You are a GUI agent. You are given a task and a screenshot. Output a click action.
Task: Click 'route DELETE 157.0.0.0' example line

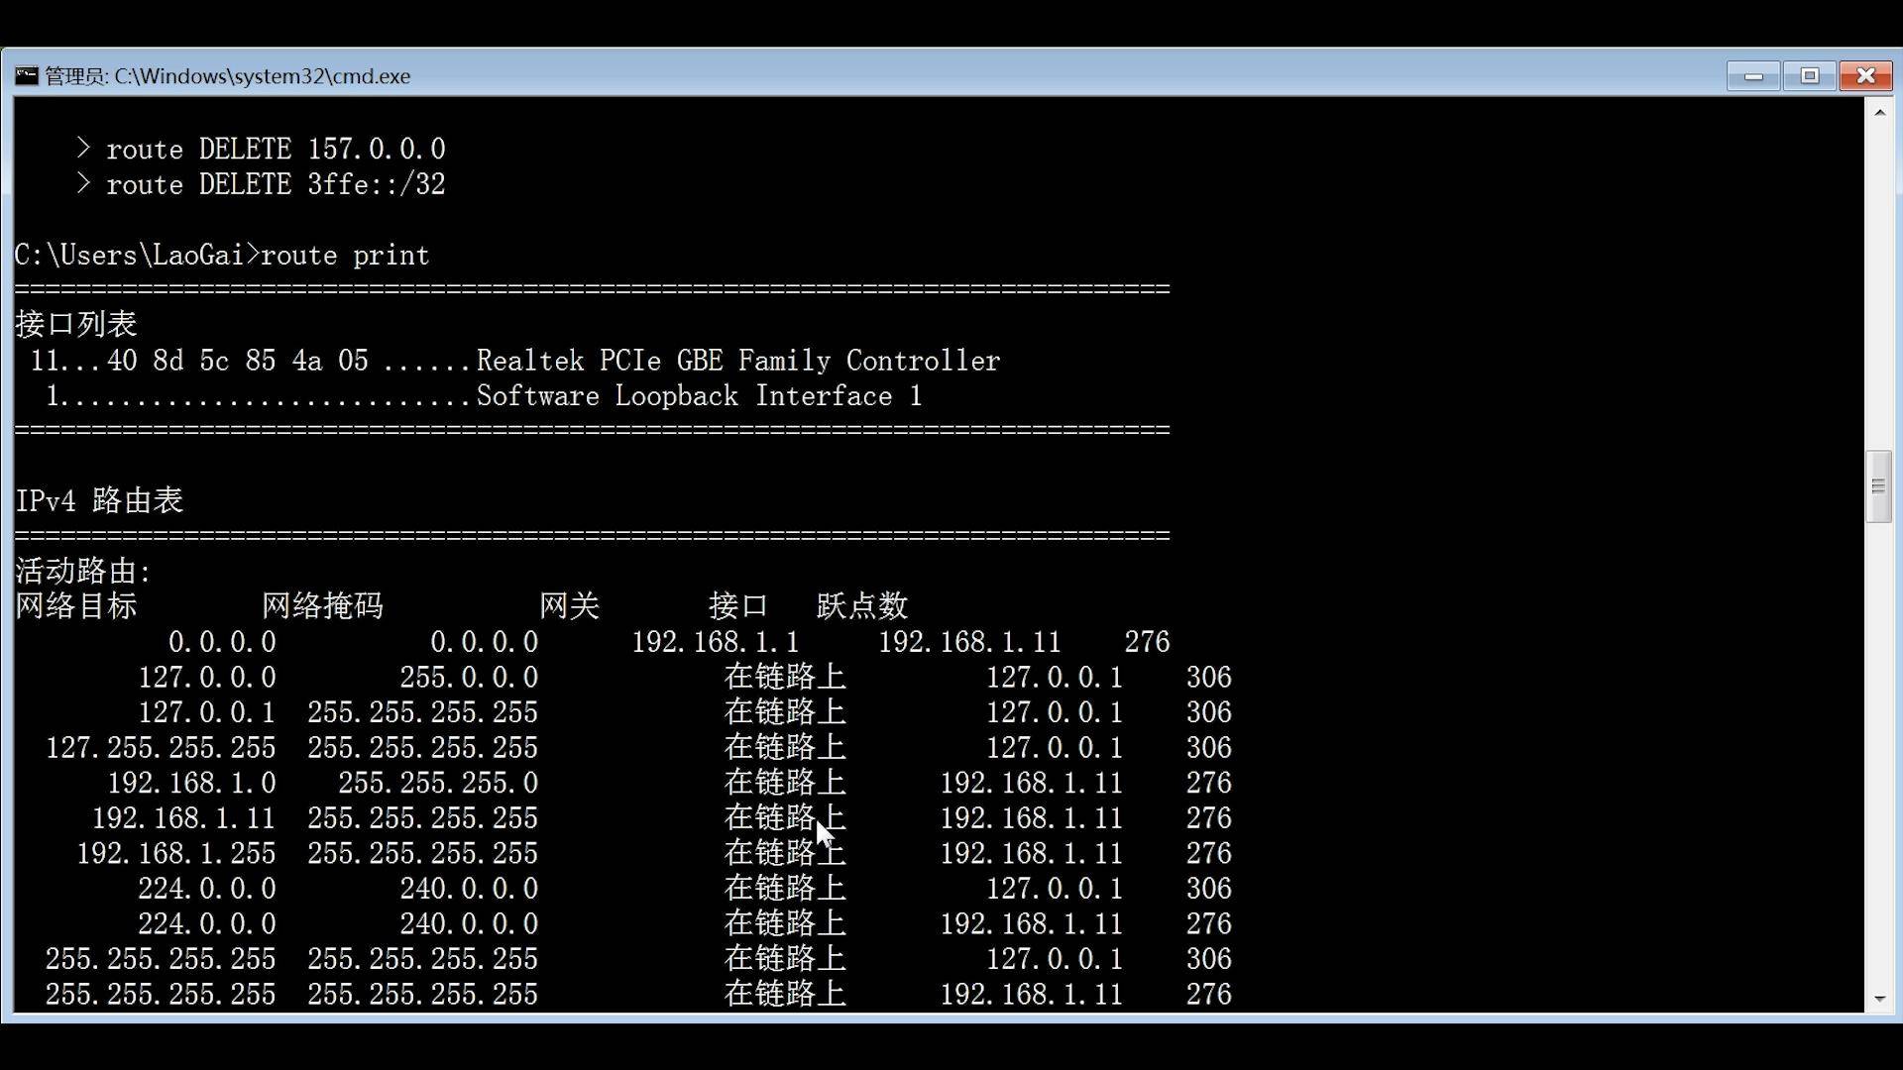pyautogui.click(x=276, y=150)
